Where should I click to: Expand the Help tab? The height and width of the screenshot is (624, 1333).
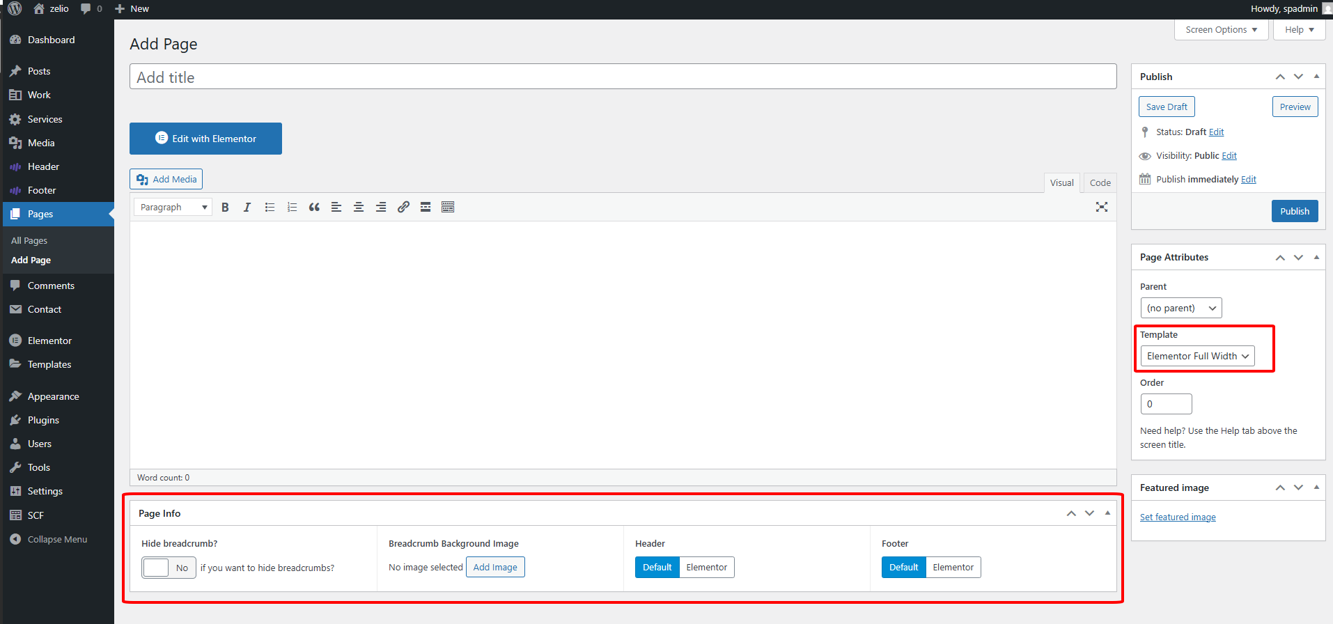pos(1299,30)
